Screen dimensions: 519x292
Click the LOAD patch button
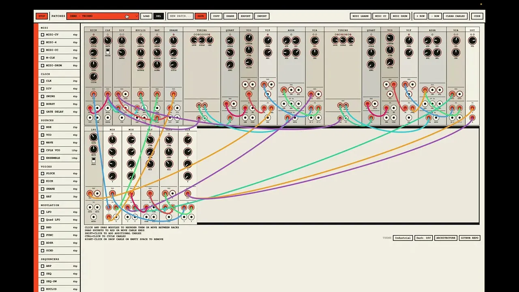tap(146, 16)
